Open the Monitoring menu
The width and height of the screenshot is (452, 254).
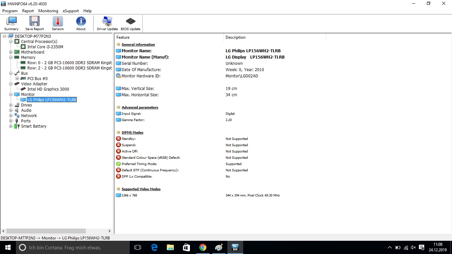(48, 11)
